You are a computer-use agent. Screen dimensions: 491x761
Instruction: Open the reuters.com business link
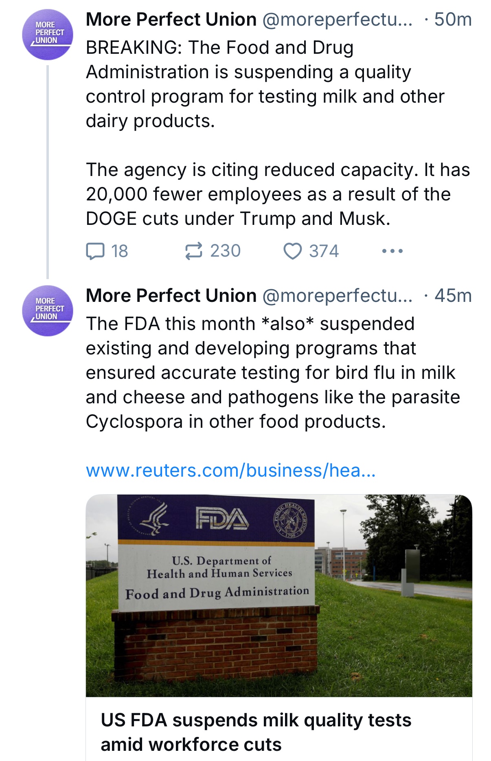230,471
